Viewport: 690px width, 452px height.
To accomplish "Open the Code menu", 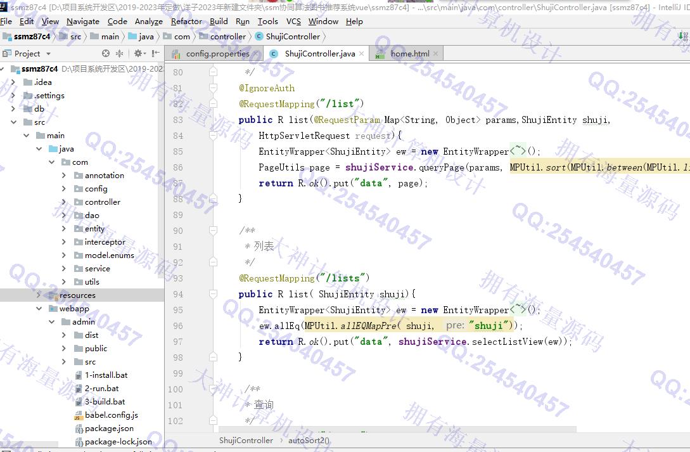I will point(117,21).
